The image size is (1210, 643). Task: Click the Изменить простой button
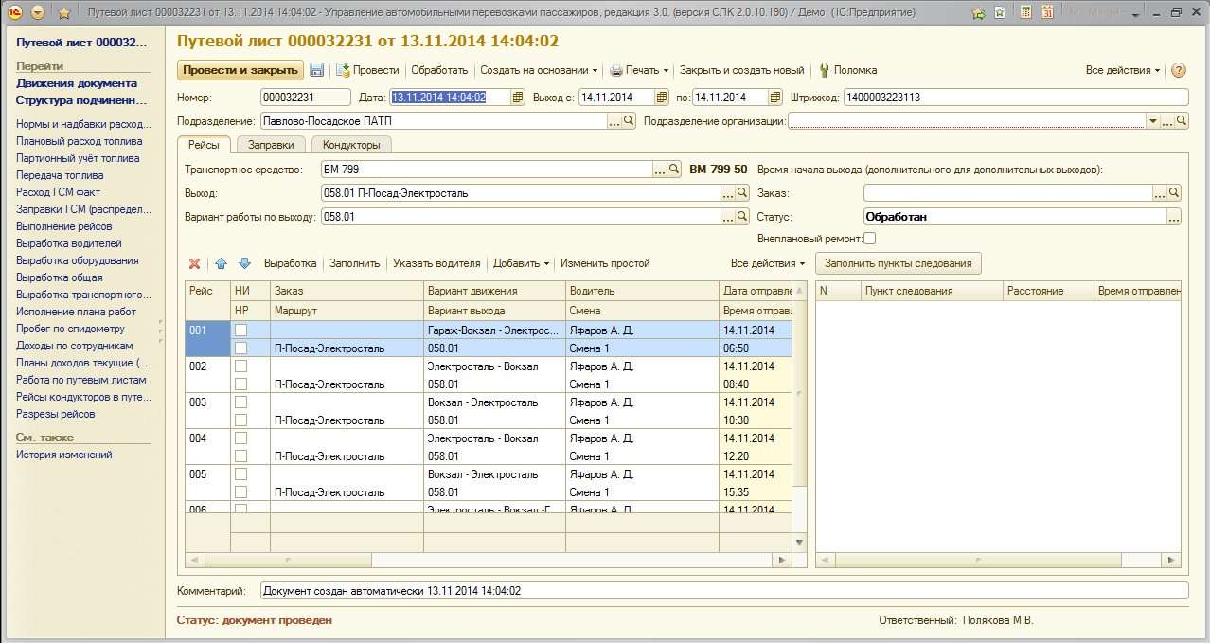tap(605, 263)
